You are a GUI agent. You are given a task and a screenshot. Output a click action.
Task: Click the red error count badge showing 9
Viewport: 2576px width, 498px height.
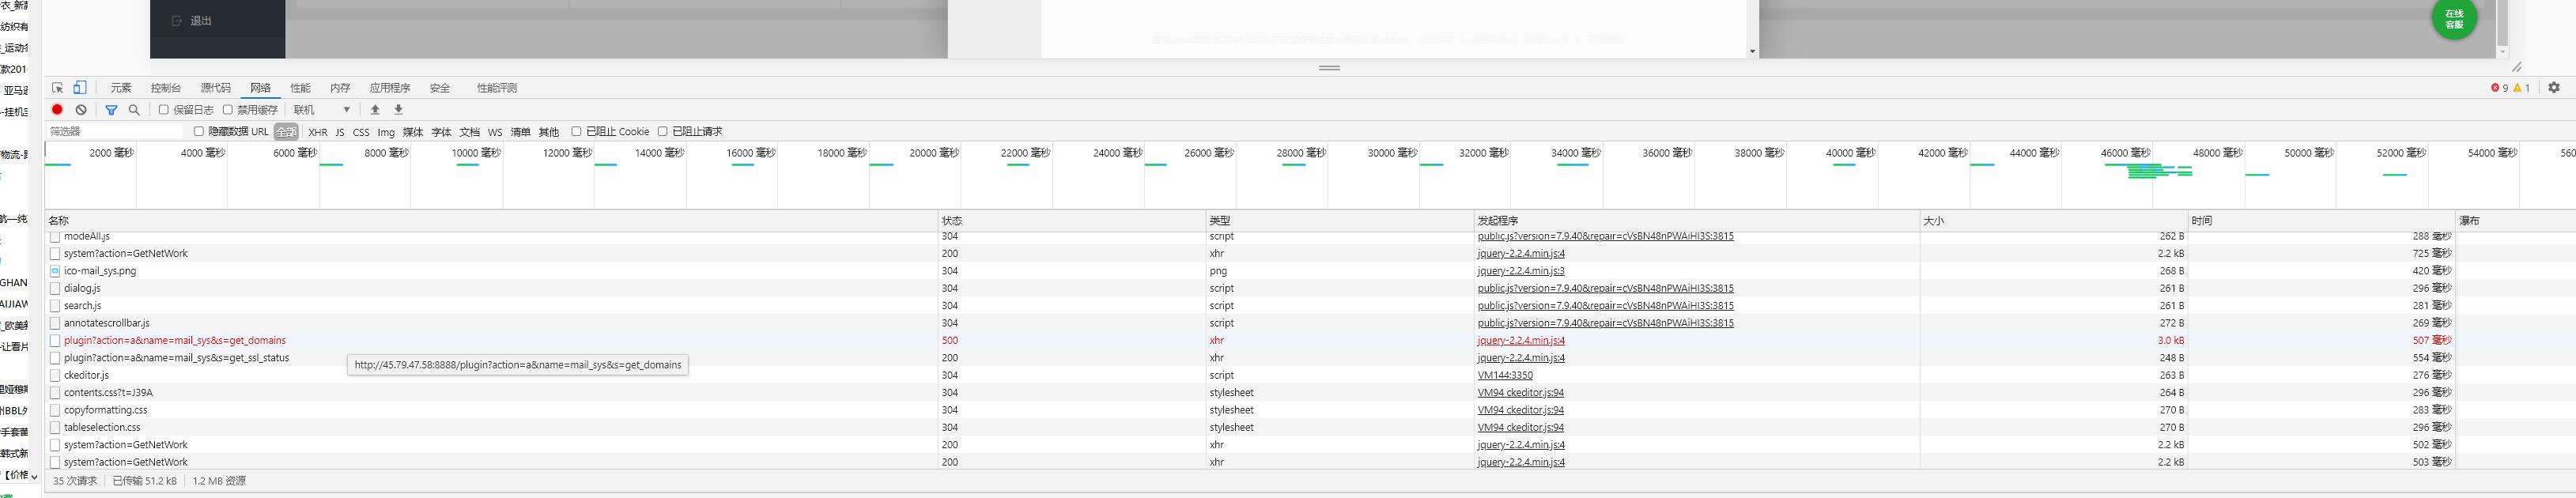tap(2499, 88)
